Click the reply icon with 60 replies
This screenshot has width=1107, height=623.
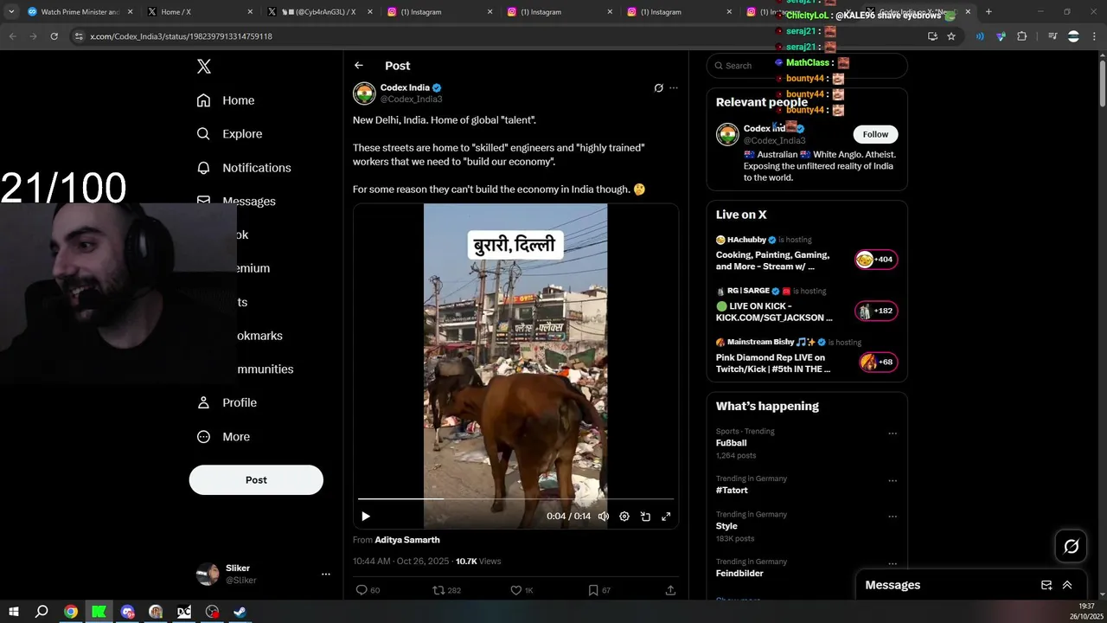(x=368, y=590)
